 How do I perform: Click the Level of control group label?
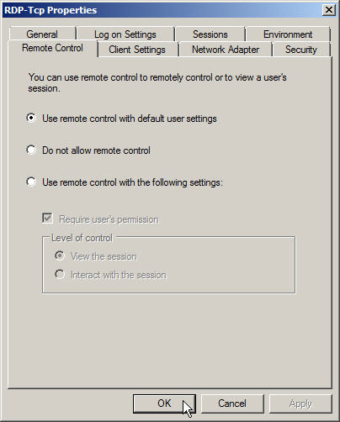pyautogui.click(x=82, y=238)
